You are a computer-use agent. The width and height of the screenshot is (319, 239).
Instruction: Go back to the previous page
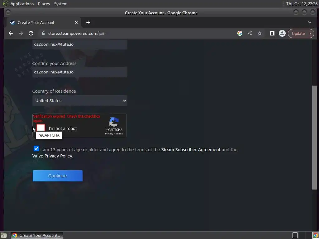coord(11,33)
